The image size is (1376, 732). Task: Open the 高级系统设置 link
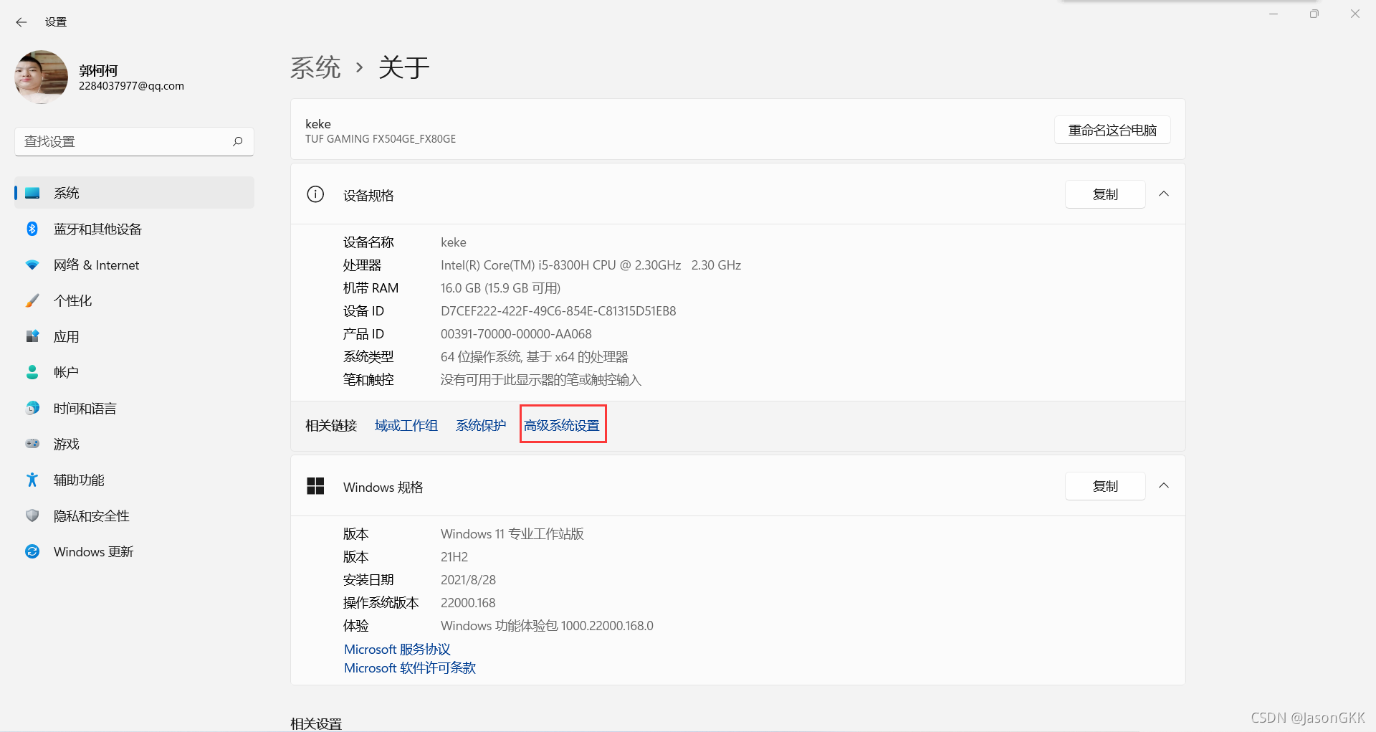562,425
